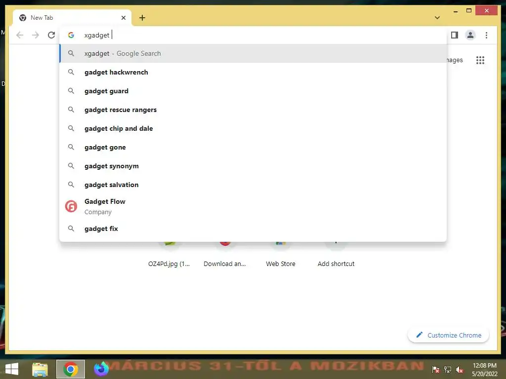Click the muted volume tray icon
Viewport: 506px width, 379px height.
[460, 370]
